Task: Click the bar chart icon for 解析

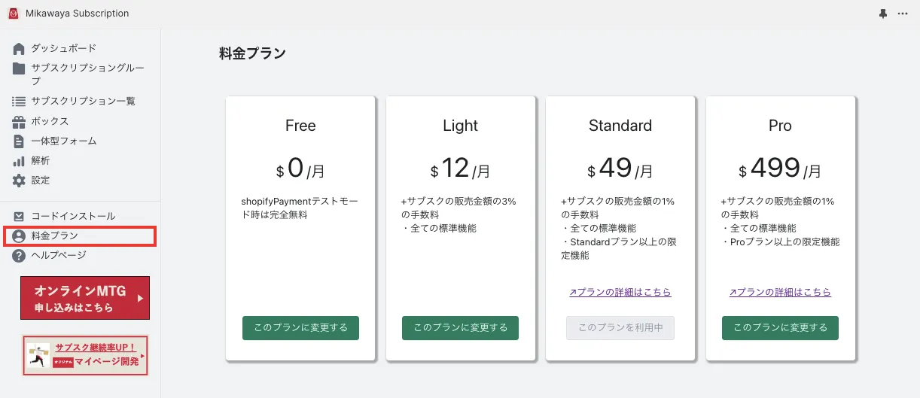Action: [x=19, y=161]
